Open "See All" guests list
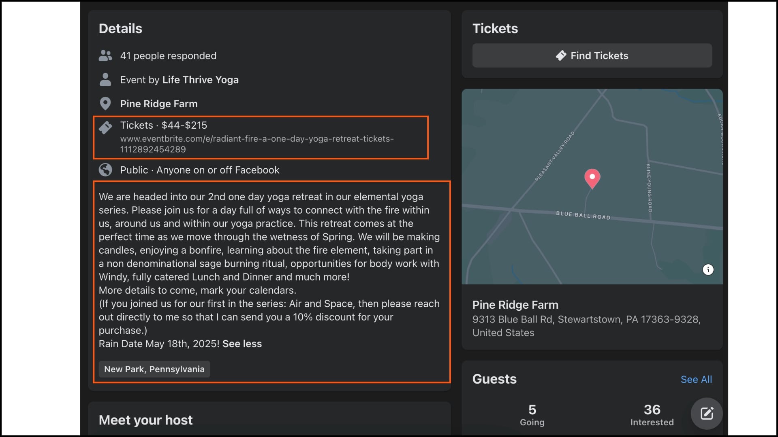This screenshot has height=437, width=778. pos(696,380)
